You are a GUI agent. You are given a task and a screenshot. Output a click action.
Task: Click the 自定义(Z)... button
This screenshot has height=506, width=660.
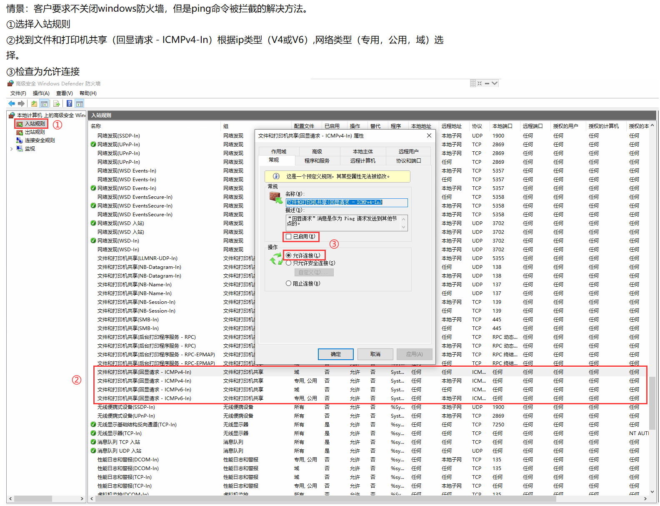coord(314,272)
